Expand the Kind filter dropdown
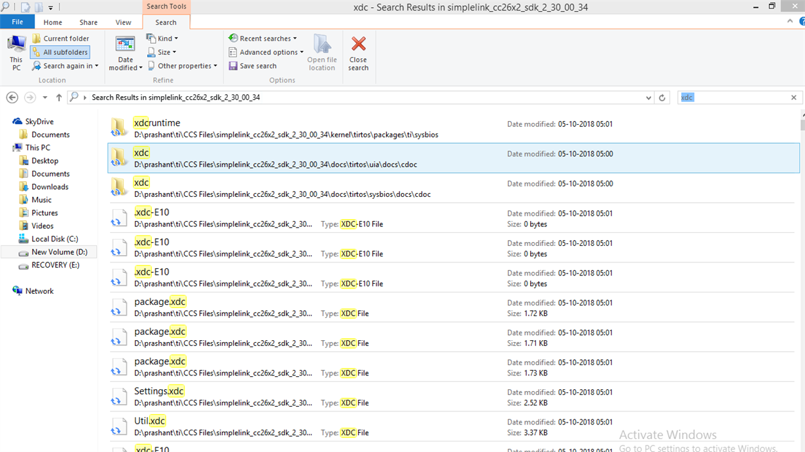The height and width of the screenshot is (452, 805). tap(162, 38)
